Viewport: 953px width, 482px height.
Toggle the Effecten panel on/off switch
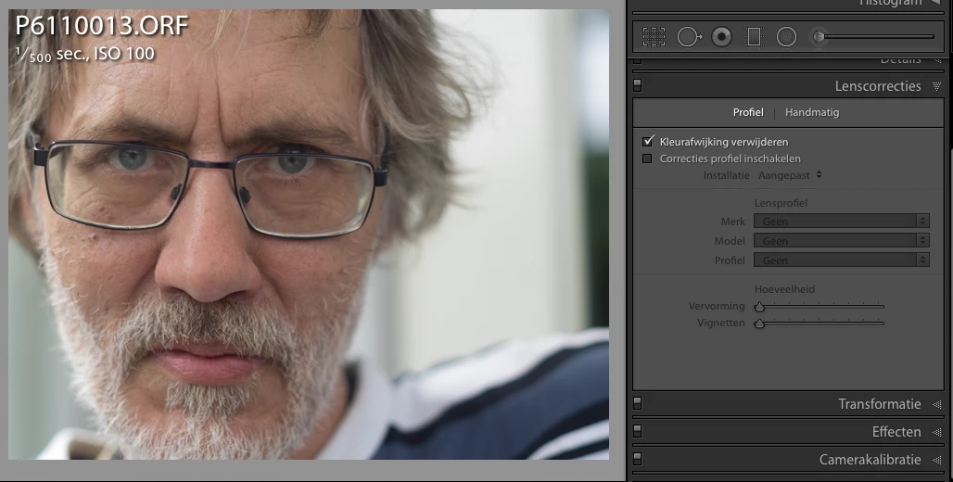click(637, 431)
